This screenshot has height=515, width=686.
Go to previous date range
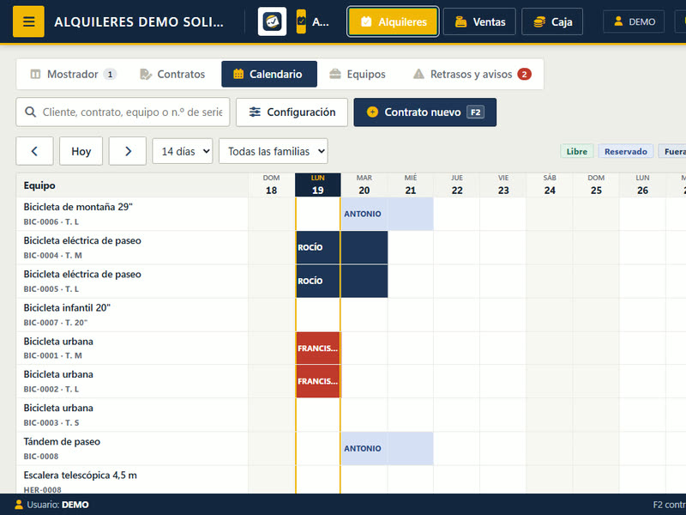click(x=34, y=151)
